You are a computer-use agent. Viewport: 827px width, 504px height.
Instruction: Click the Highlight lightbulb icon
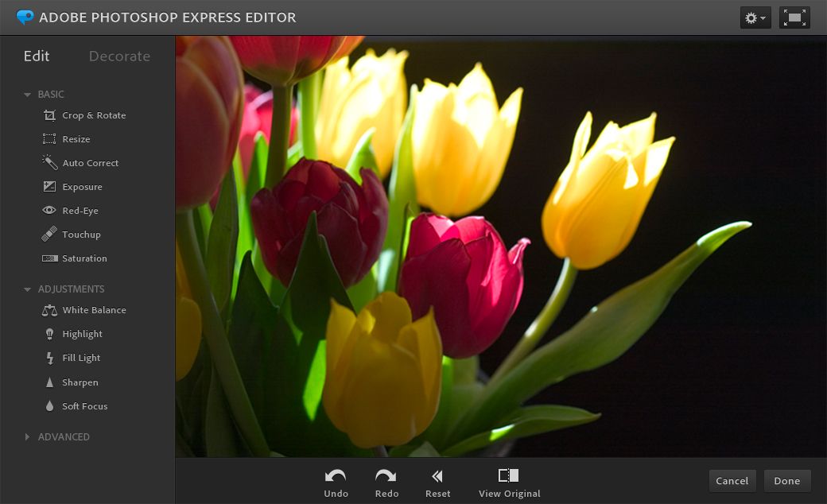pos(49,334)
